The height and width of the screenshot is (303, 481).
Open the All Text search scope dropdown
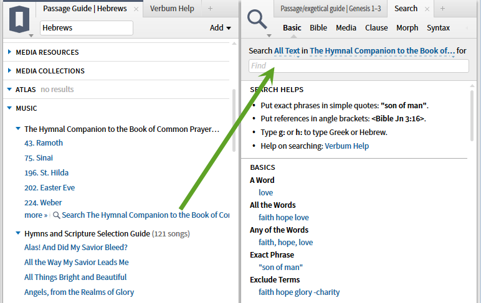[287, 50]
